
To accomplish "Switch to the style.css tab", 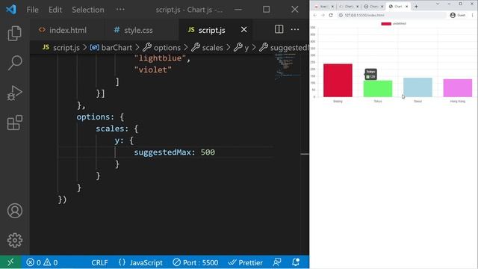I will click(x=134, y=30).
